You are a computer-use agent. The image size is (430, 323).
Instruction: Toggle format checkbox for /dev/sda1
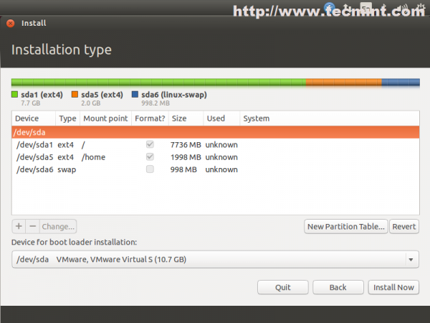150,144
